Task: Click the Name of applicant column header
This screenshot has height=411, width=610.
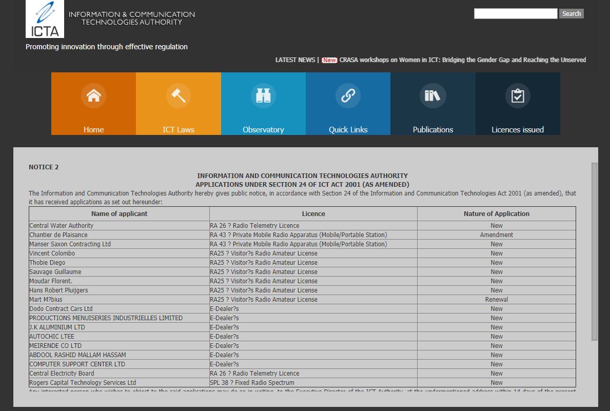Action: [x=120, y=213]
